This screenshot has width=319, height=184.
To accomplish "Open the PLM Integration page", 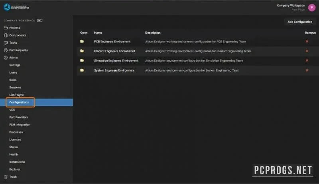I will pyautogui.click(x=20, y=125).
